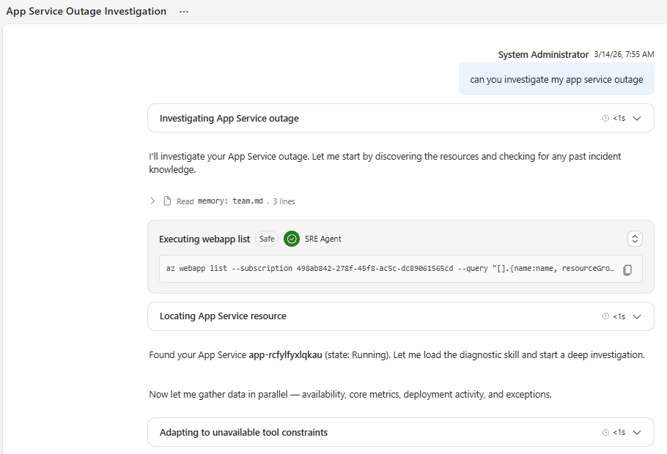Image resolution: width=667 pixels, height=454 pixels.
Task: Select the App Service Outage Investigation title
Action: point(86,11)
